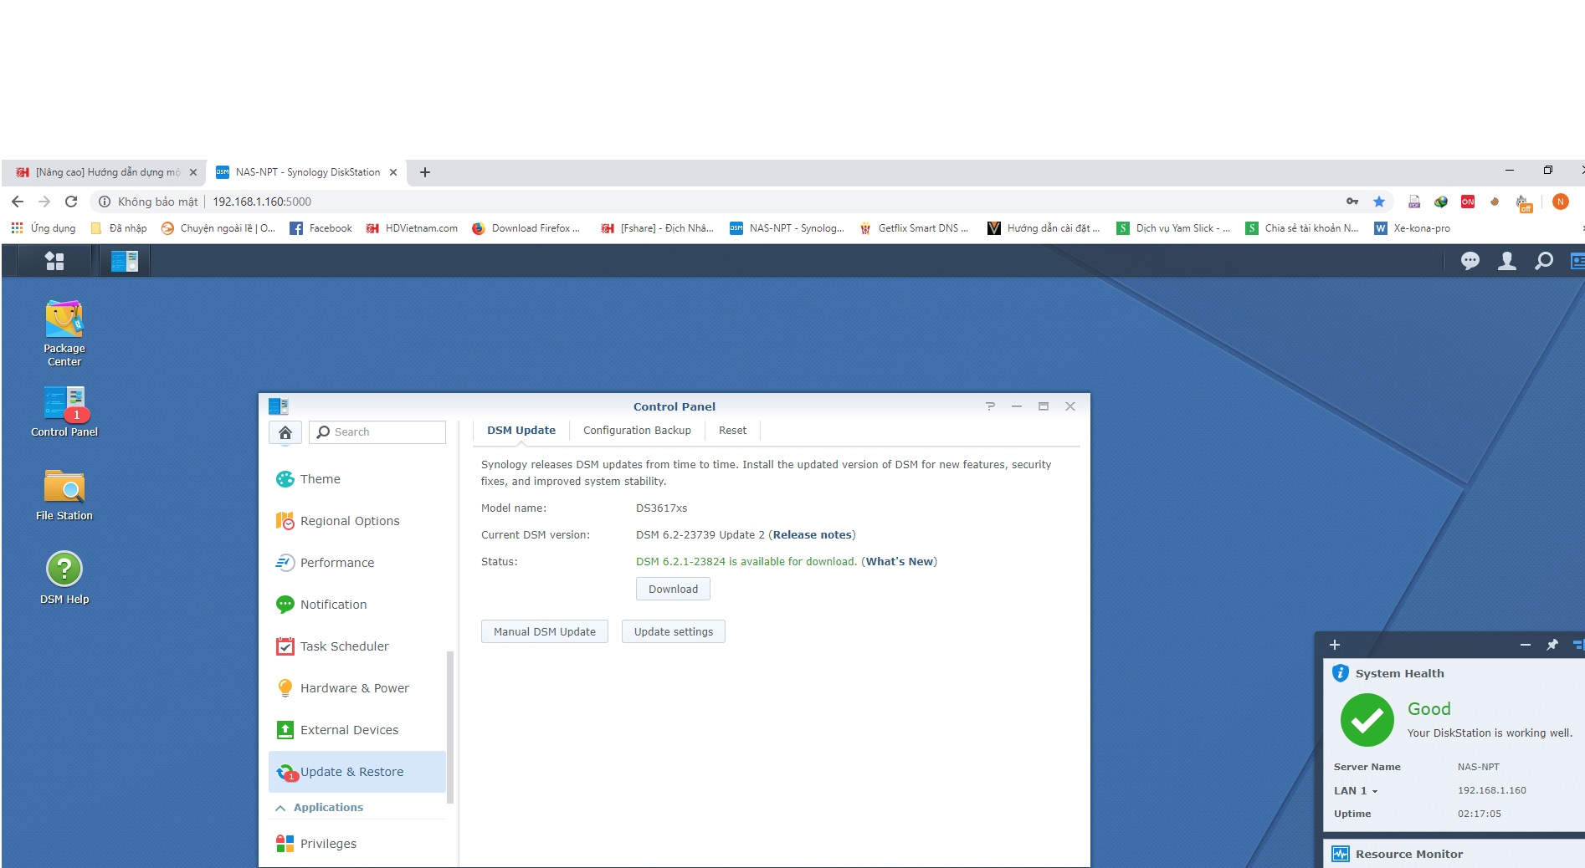The height and width of the screenshot is (868, 1585).
Task: Open Performance settings in sidebar
Action: click(x=357, y=563)
